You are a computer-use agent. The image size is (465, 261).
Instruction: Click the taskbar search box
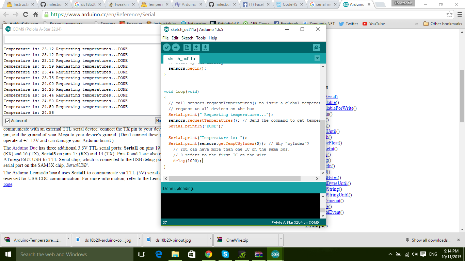[75, 254]
